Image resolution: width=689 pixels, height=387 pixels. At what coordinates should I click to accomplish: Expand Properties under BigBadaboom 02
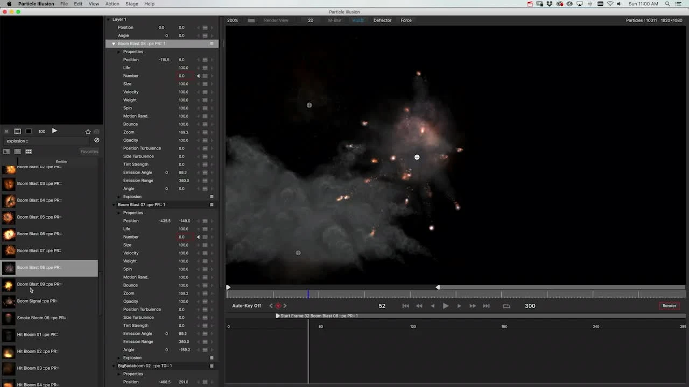tap(119, 374)
